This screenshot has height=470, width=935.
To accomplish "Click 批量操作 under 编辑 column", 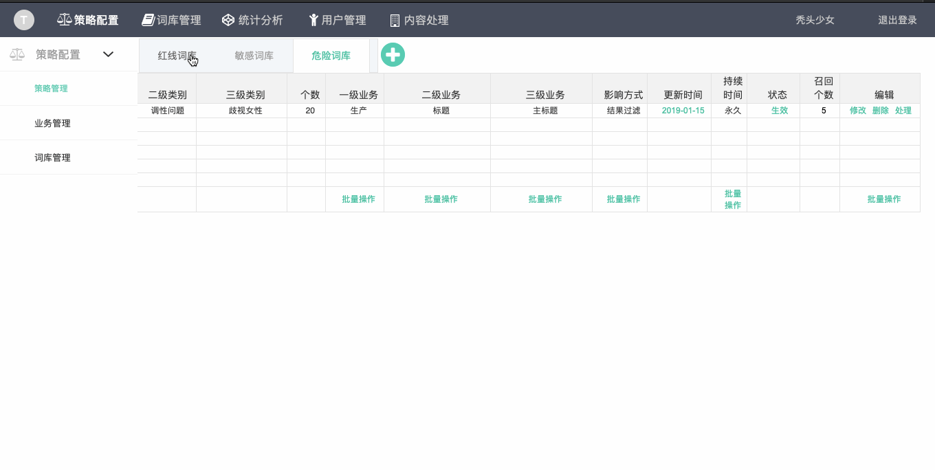I will coord(884,199).
